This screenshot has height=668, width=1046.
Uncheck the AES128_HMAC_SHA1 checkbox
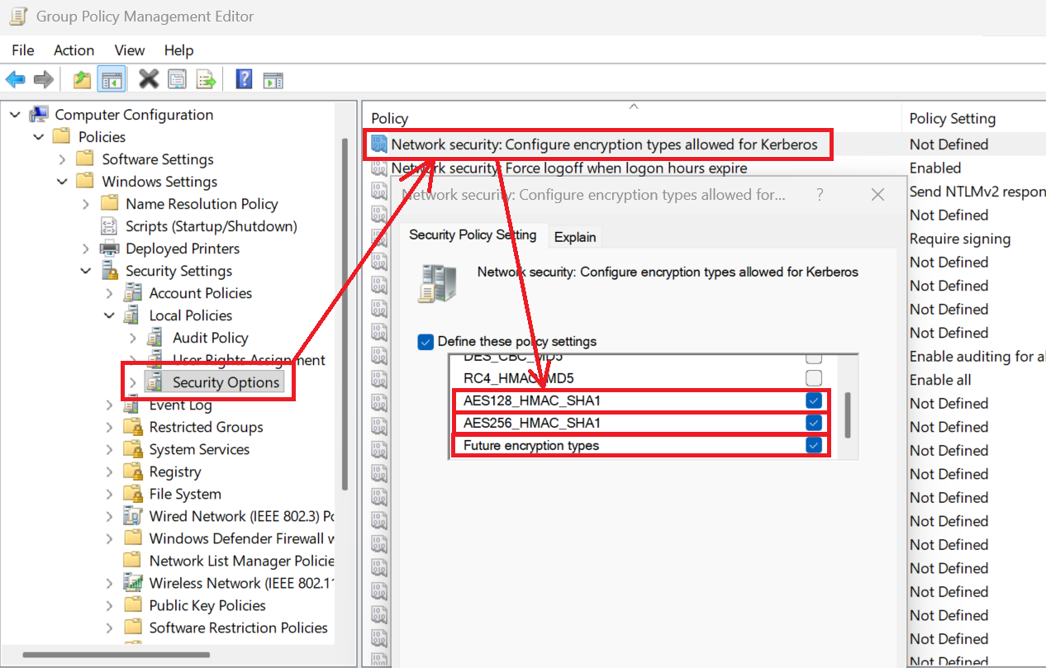814,401
